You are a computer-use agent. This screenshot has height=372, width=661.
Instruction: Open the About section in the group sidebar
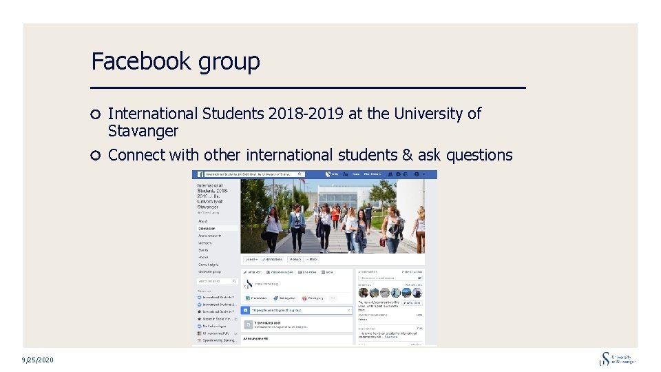click(202, 221)
